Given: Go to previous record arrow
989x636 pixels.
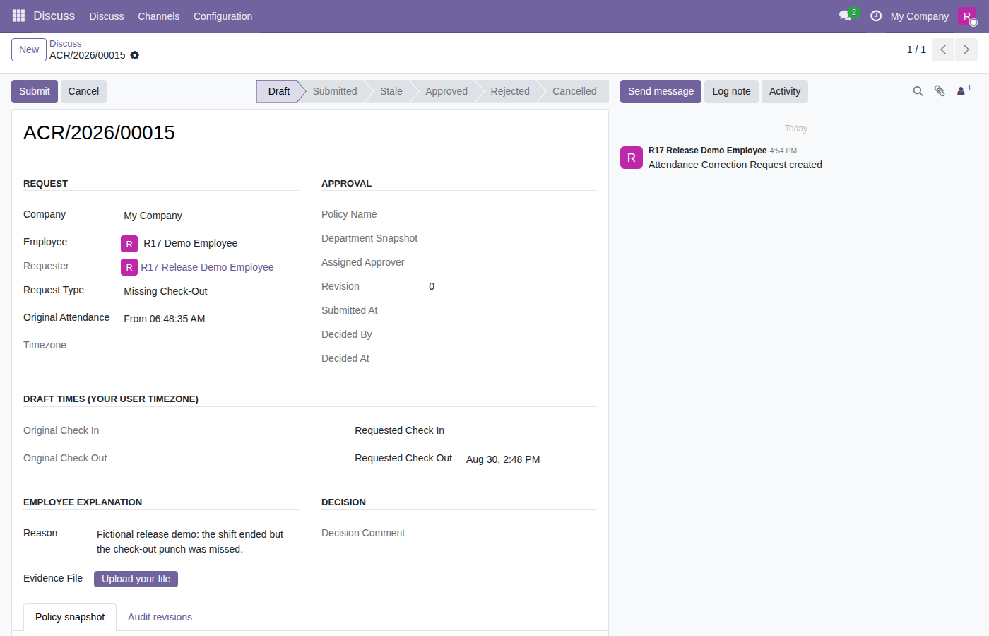Looking at the screenshot, I should click(943, 49).
